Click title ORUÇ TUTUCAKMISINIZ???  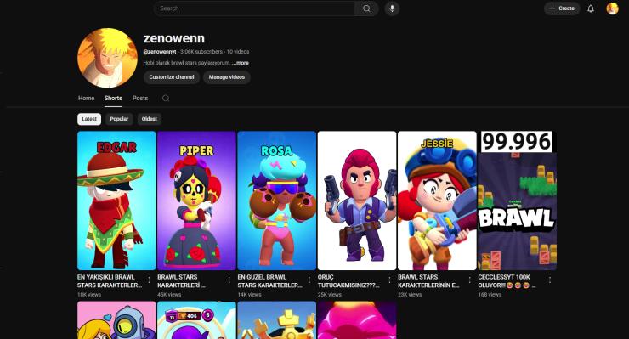[x=348, y=281]
